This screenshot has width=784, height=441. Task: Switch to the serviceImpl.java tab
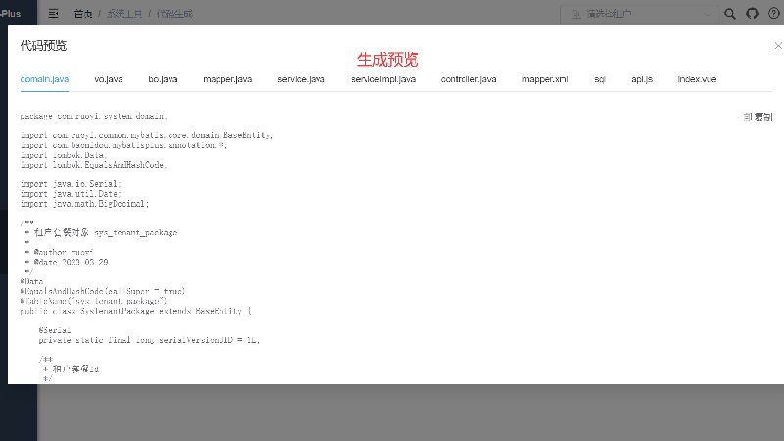click(383, 79)
